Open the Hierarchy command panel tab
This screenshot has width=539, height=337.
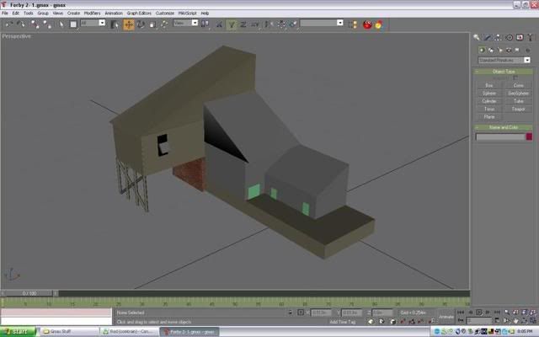coord(498,37)
